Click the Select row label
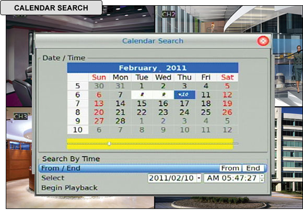303x220 pixels. coord(53,178)
